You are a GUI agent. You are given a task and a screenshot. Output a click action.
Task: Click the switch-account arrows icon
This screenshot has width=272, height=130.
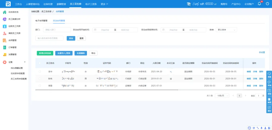click(215, 4)
